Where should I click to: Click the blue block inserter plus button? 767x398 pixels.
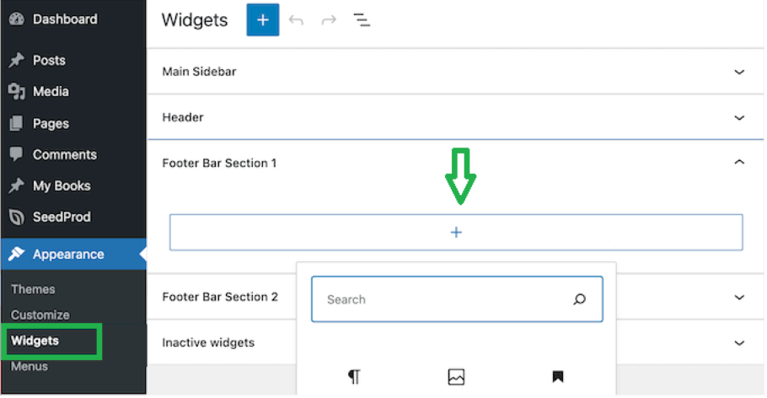coord(262,20)
